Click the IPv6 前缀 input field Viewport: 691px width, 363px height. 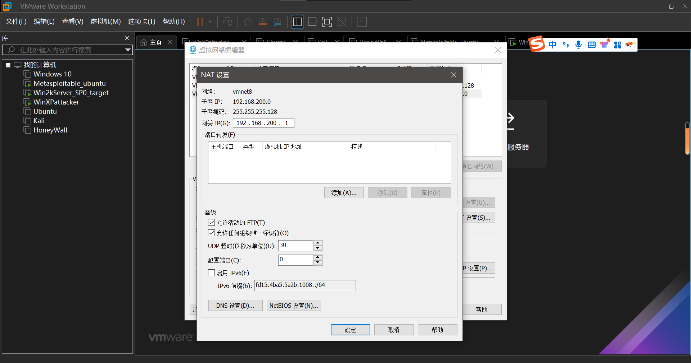click(x=305, y=285)
